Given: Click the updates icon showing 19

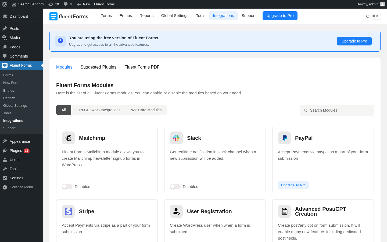Looking at the screenshot, I should click(x=51, y=4).
